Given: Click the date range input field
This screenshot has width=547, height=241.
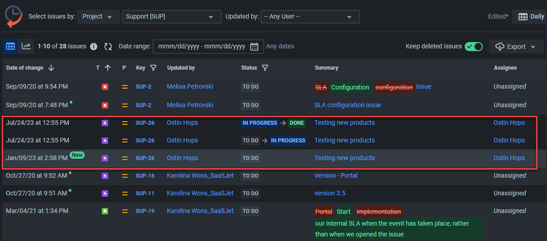Looking at the screenshot, I should point(208,47).
